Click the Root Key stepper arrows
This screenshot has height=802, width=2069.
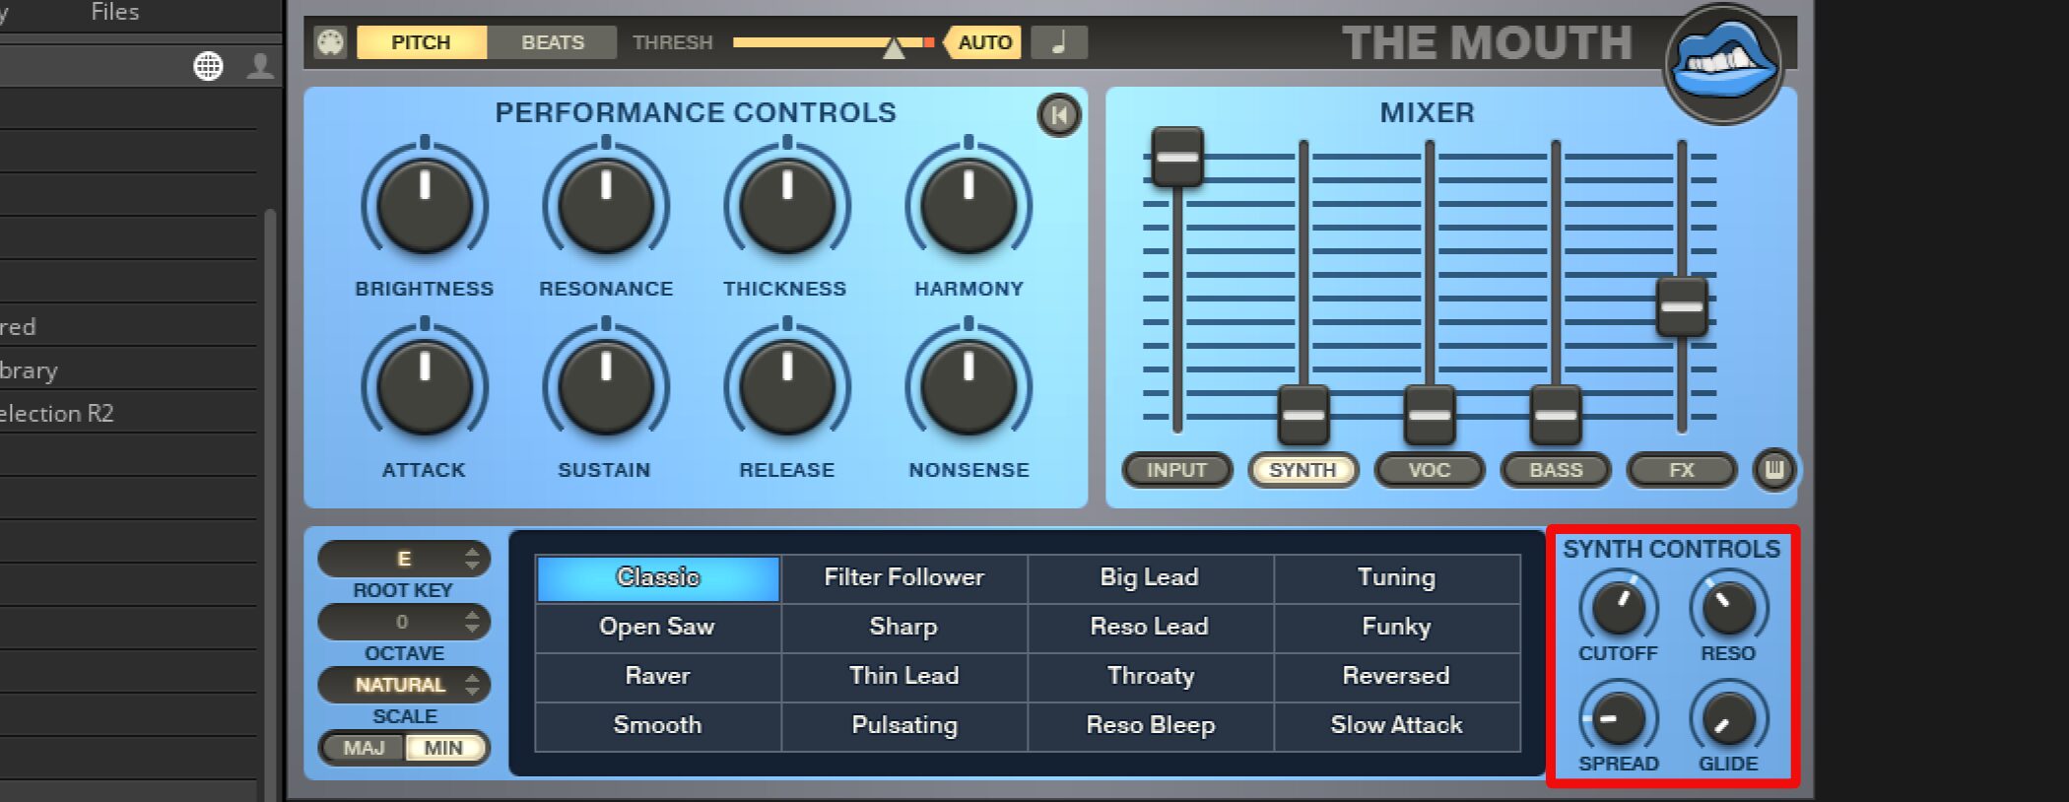473,559
